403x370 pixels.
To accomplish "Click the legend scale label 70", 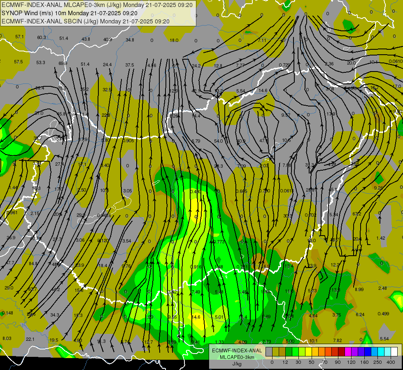I will [325, 362].
